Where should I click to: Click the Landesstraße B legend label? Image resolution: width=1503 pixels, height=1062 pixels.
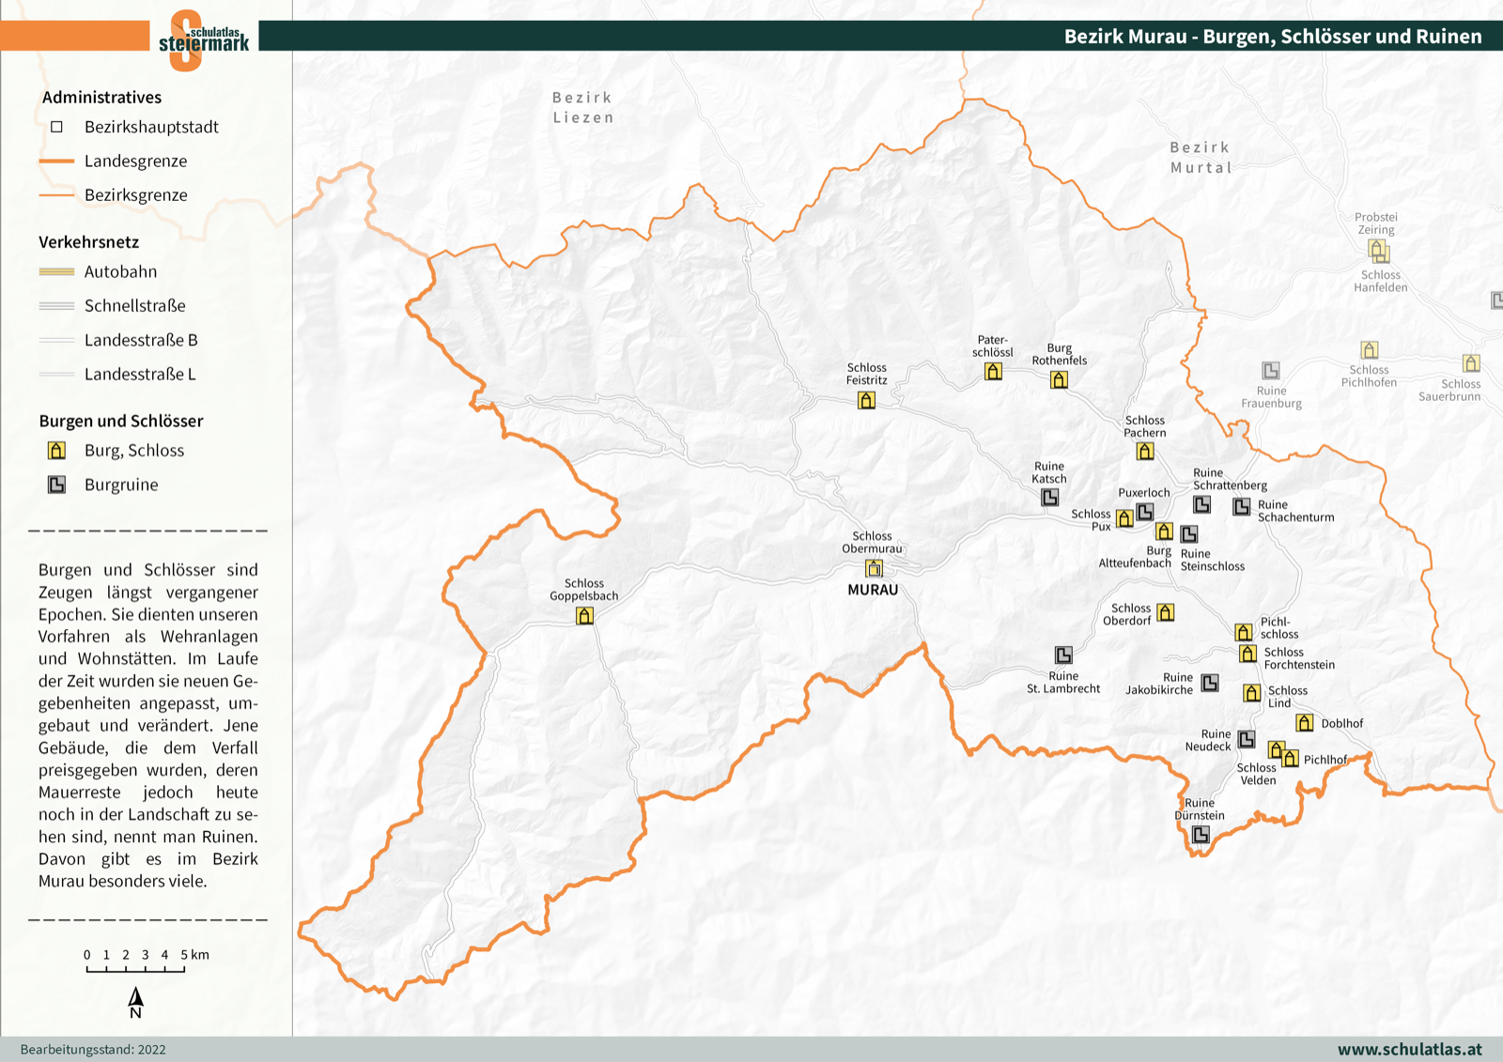pos(141,340)
